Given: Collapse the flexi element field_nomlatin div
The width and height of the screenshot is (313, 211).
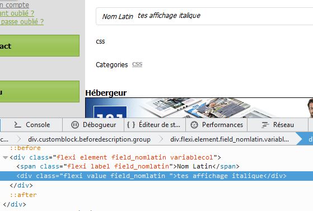Looking at the screenshot, I should [6, 157].
